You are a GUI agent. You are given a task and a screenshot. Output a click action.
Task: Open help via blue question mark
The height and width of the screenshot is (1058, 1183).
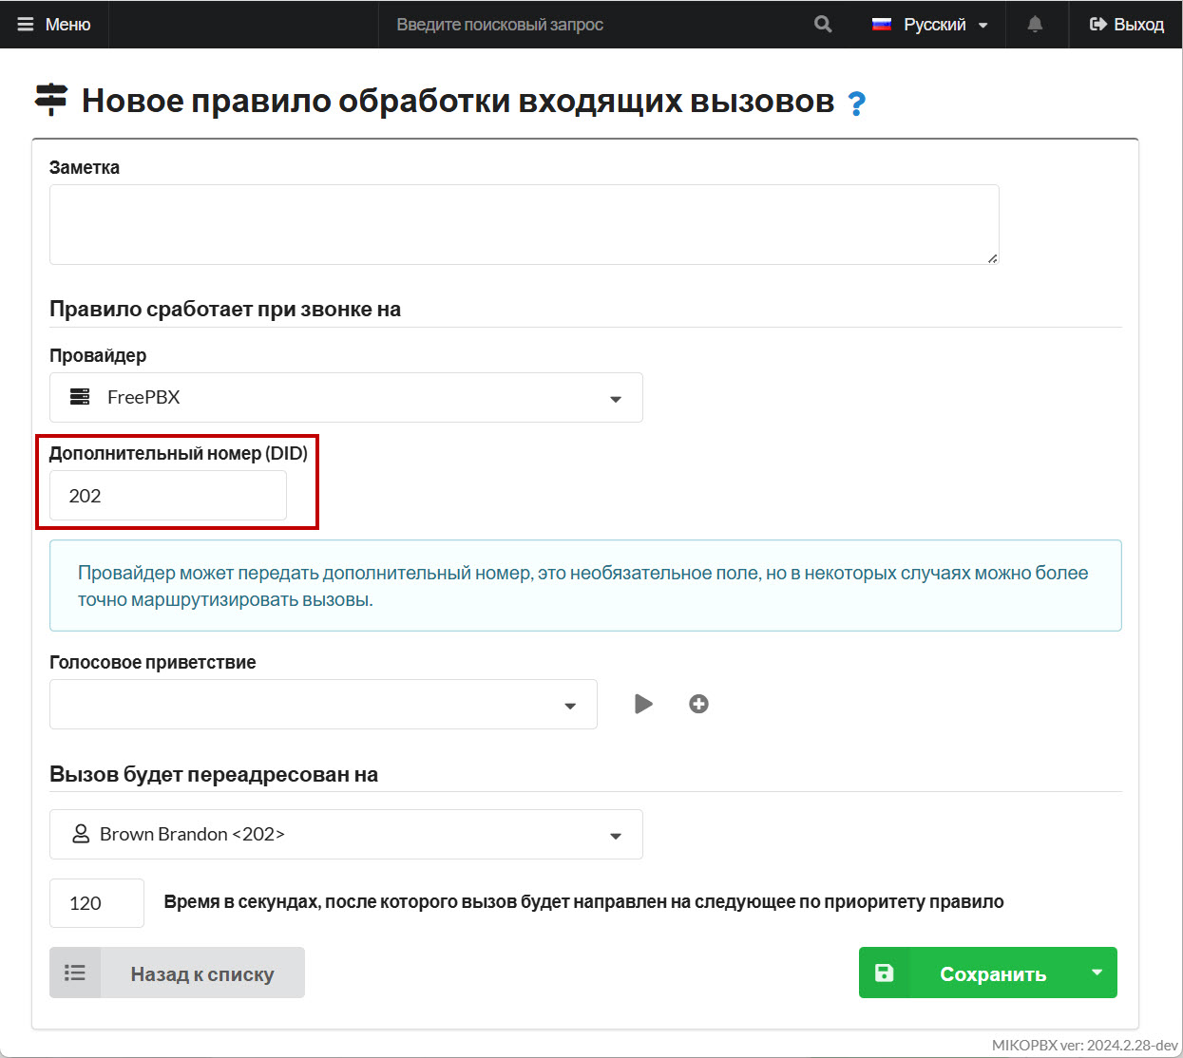(856, 103)
